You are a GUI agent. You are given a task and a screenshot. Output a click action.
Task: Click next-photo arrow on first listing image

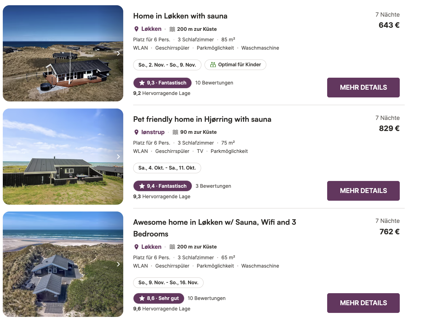click(118, 53)
